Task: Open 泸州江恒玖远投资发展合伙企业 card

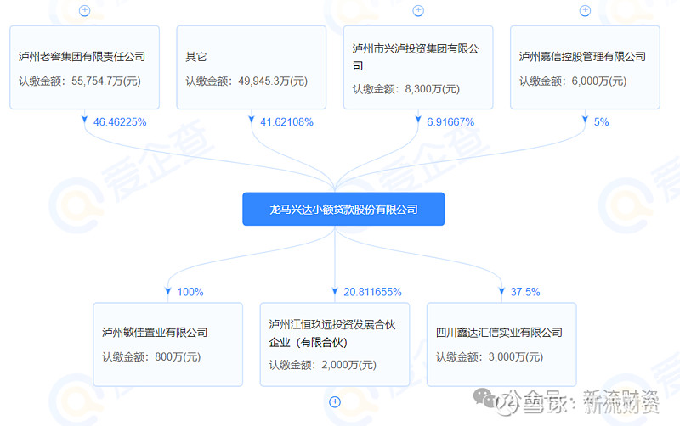Action: 335,345
